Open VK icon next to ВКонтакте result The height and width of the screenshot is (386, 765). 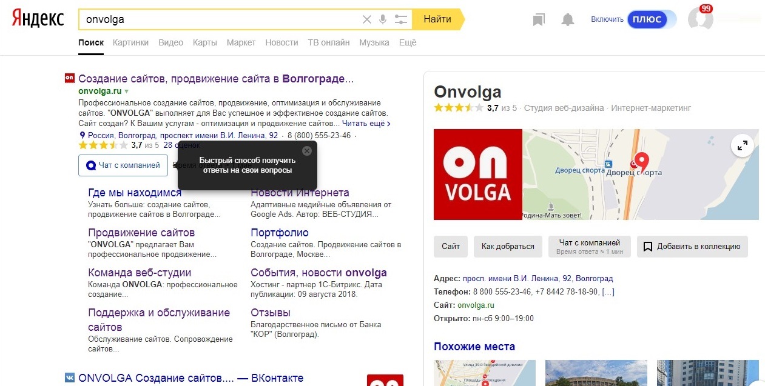tap(69, 378)
